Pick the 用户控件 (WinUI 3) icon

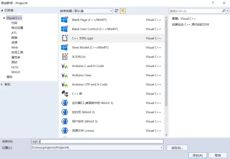(65, 121)
